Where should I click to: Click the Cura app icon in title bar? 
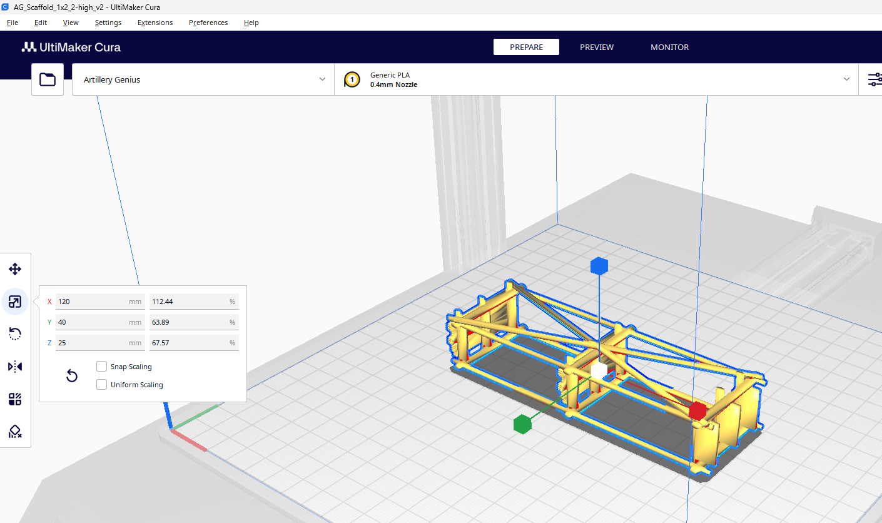point(6,7)
